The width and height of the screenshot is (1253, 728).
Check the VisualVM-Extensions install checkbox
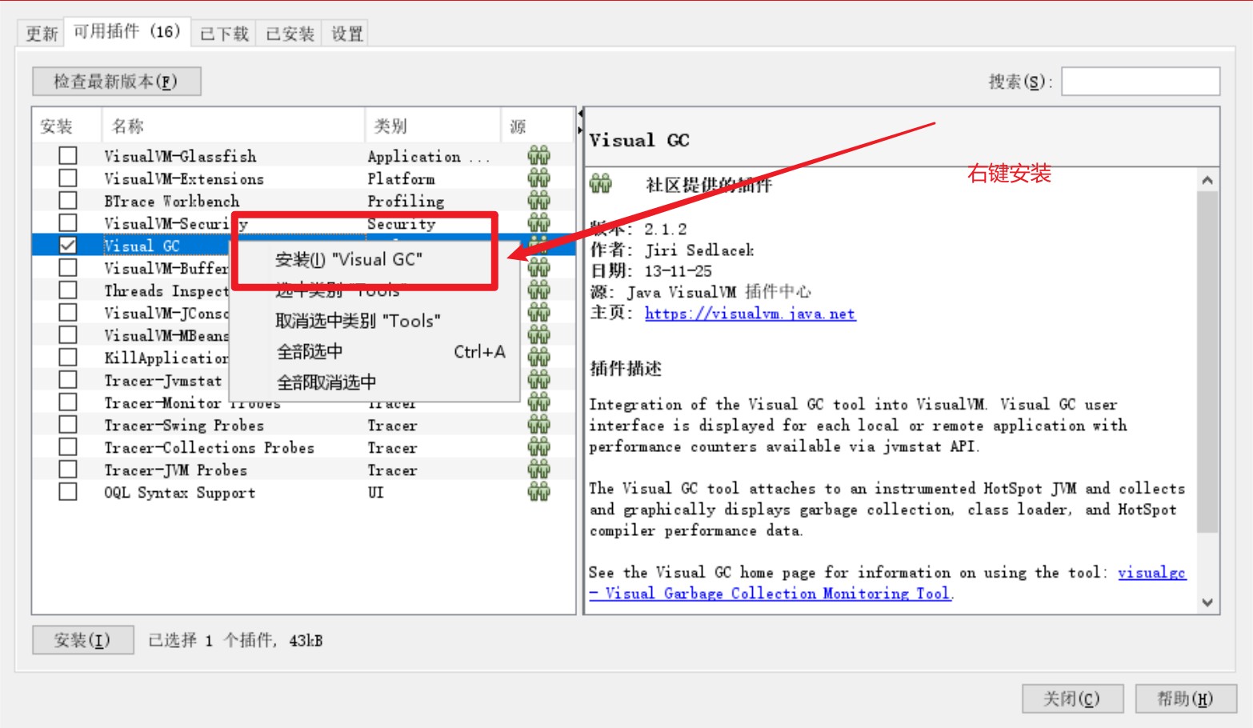pyautogui.click(x=68, y=178)
